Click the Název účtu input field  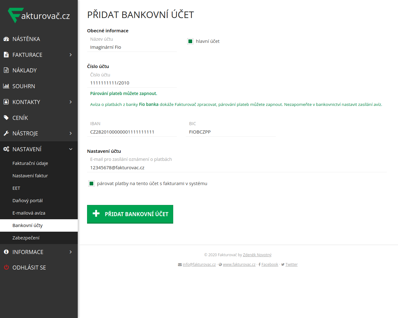pyautogui.click(x=132, y=47)
